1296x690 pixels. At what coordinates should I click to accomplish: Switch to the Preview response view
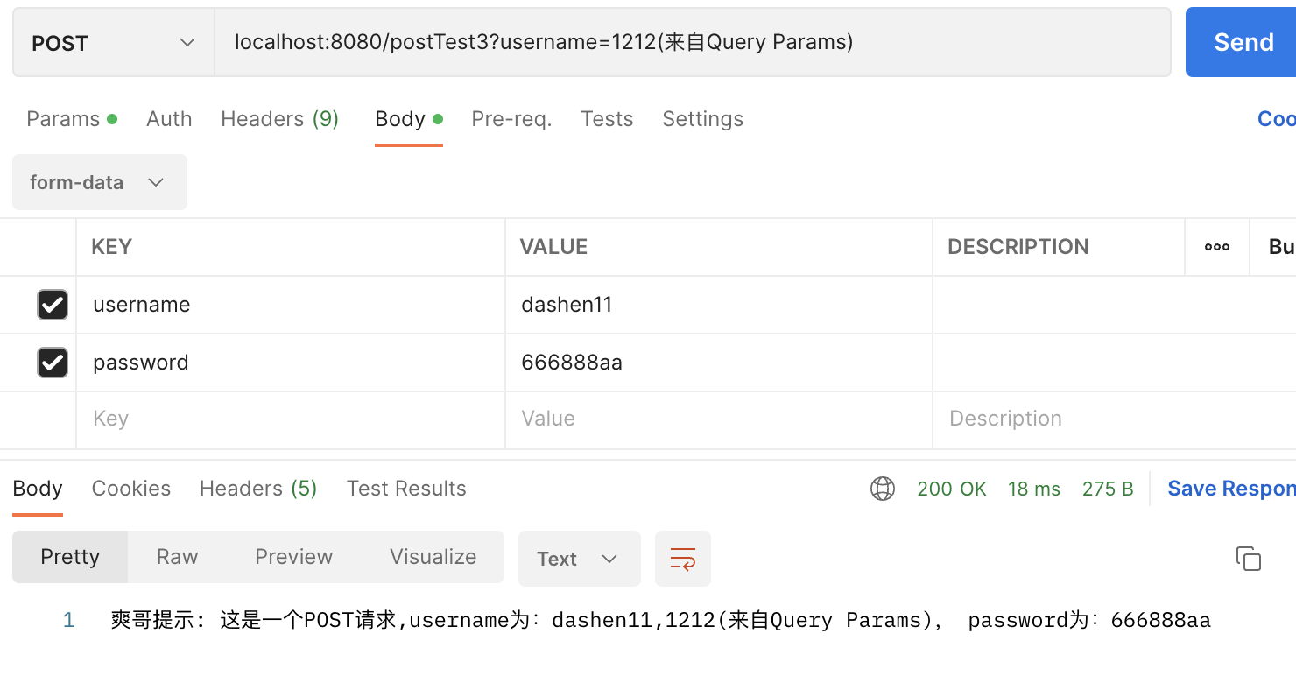[293, 557]
